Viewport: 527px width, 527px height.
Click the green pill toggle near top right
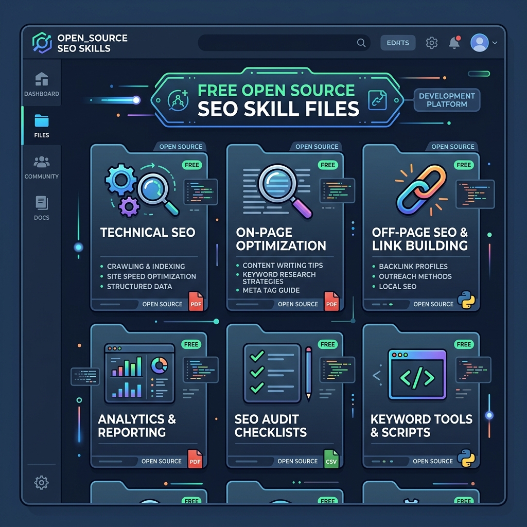pyautogui.click(x=479, y=74)
